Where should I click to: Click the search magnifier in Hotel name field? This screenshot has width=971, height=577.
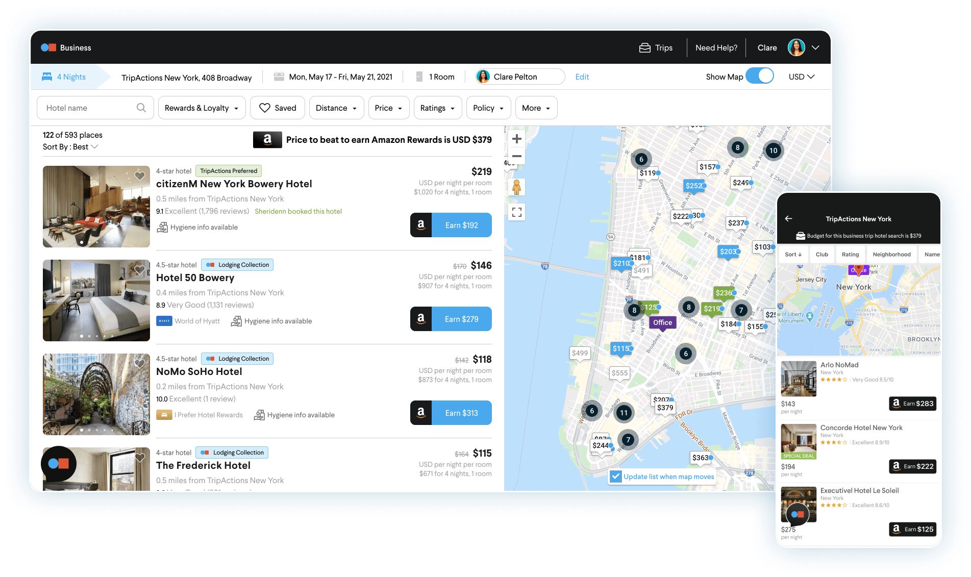pos(141,108)
